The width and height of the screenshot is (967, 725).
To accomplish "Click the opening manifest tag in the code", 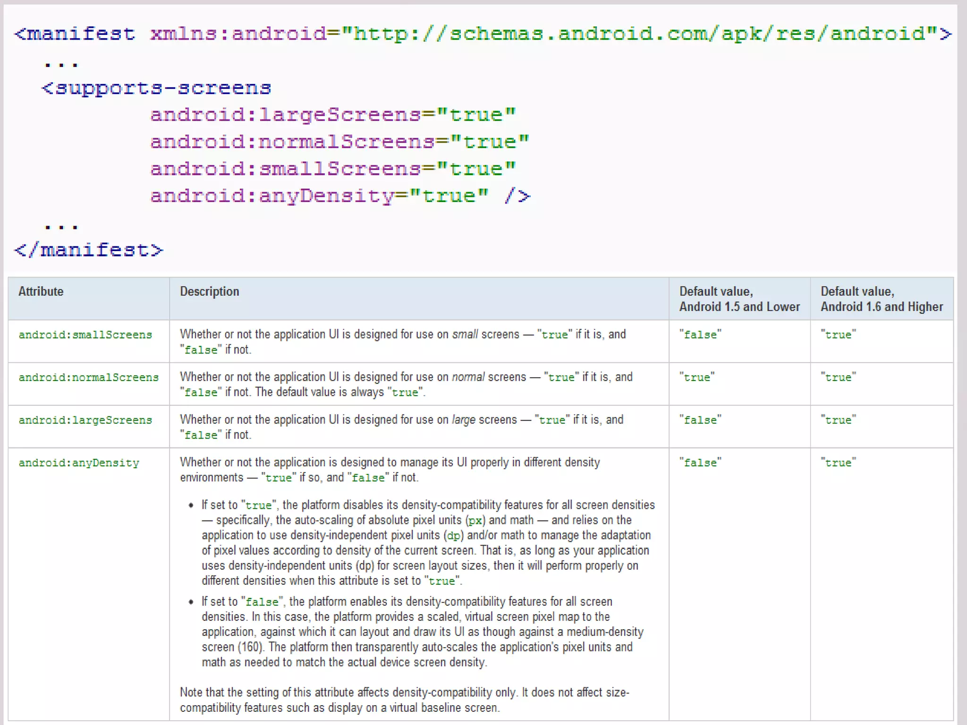I will point(75,34).
